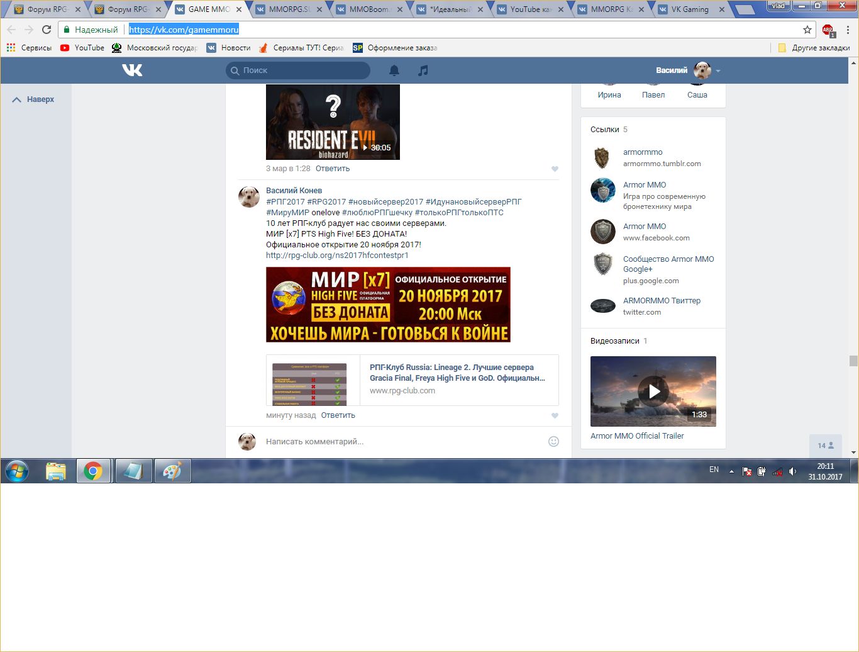
Task: Open the МИР x7 High Five banner
Action: (x=388, y=305)
